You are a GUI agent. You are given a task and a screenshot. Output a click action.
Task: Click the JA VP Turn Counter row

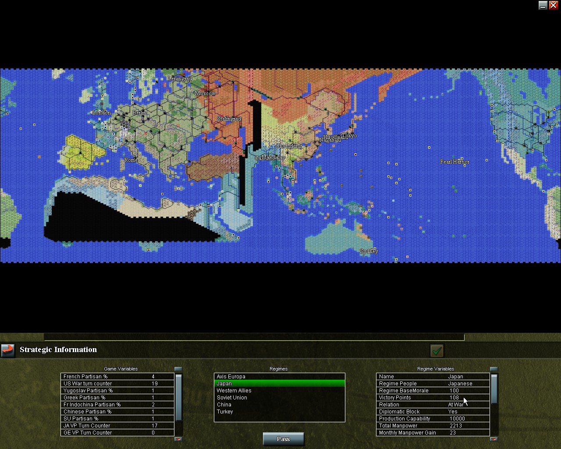[117, 426]
